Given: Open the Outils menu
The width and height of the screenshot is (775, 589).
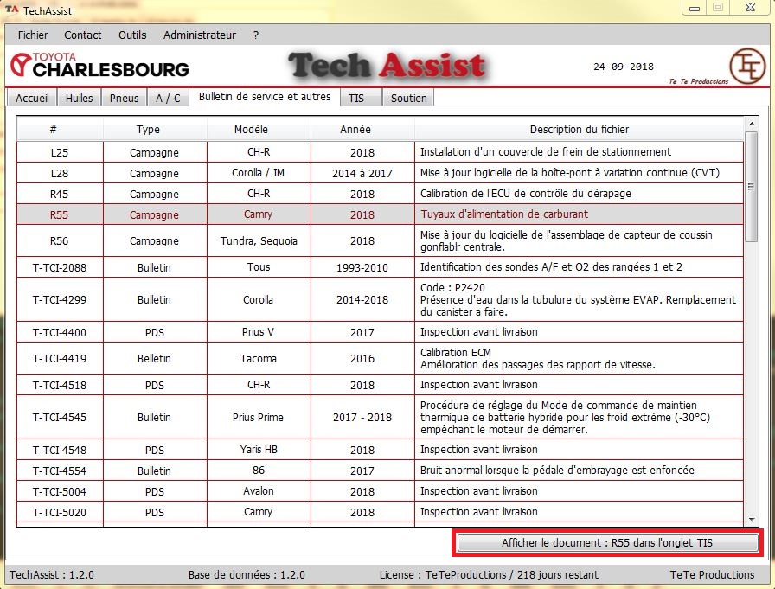Looking at the screenshot, I should pos(132,35).
